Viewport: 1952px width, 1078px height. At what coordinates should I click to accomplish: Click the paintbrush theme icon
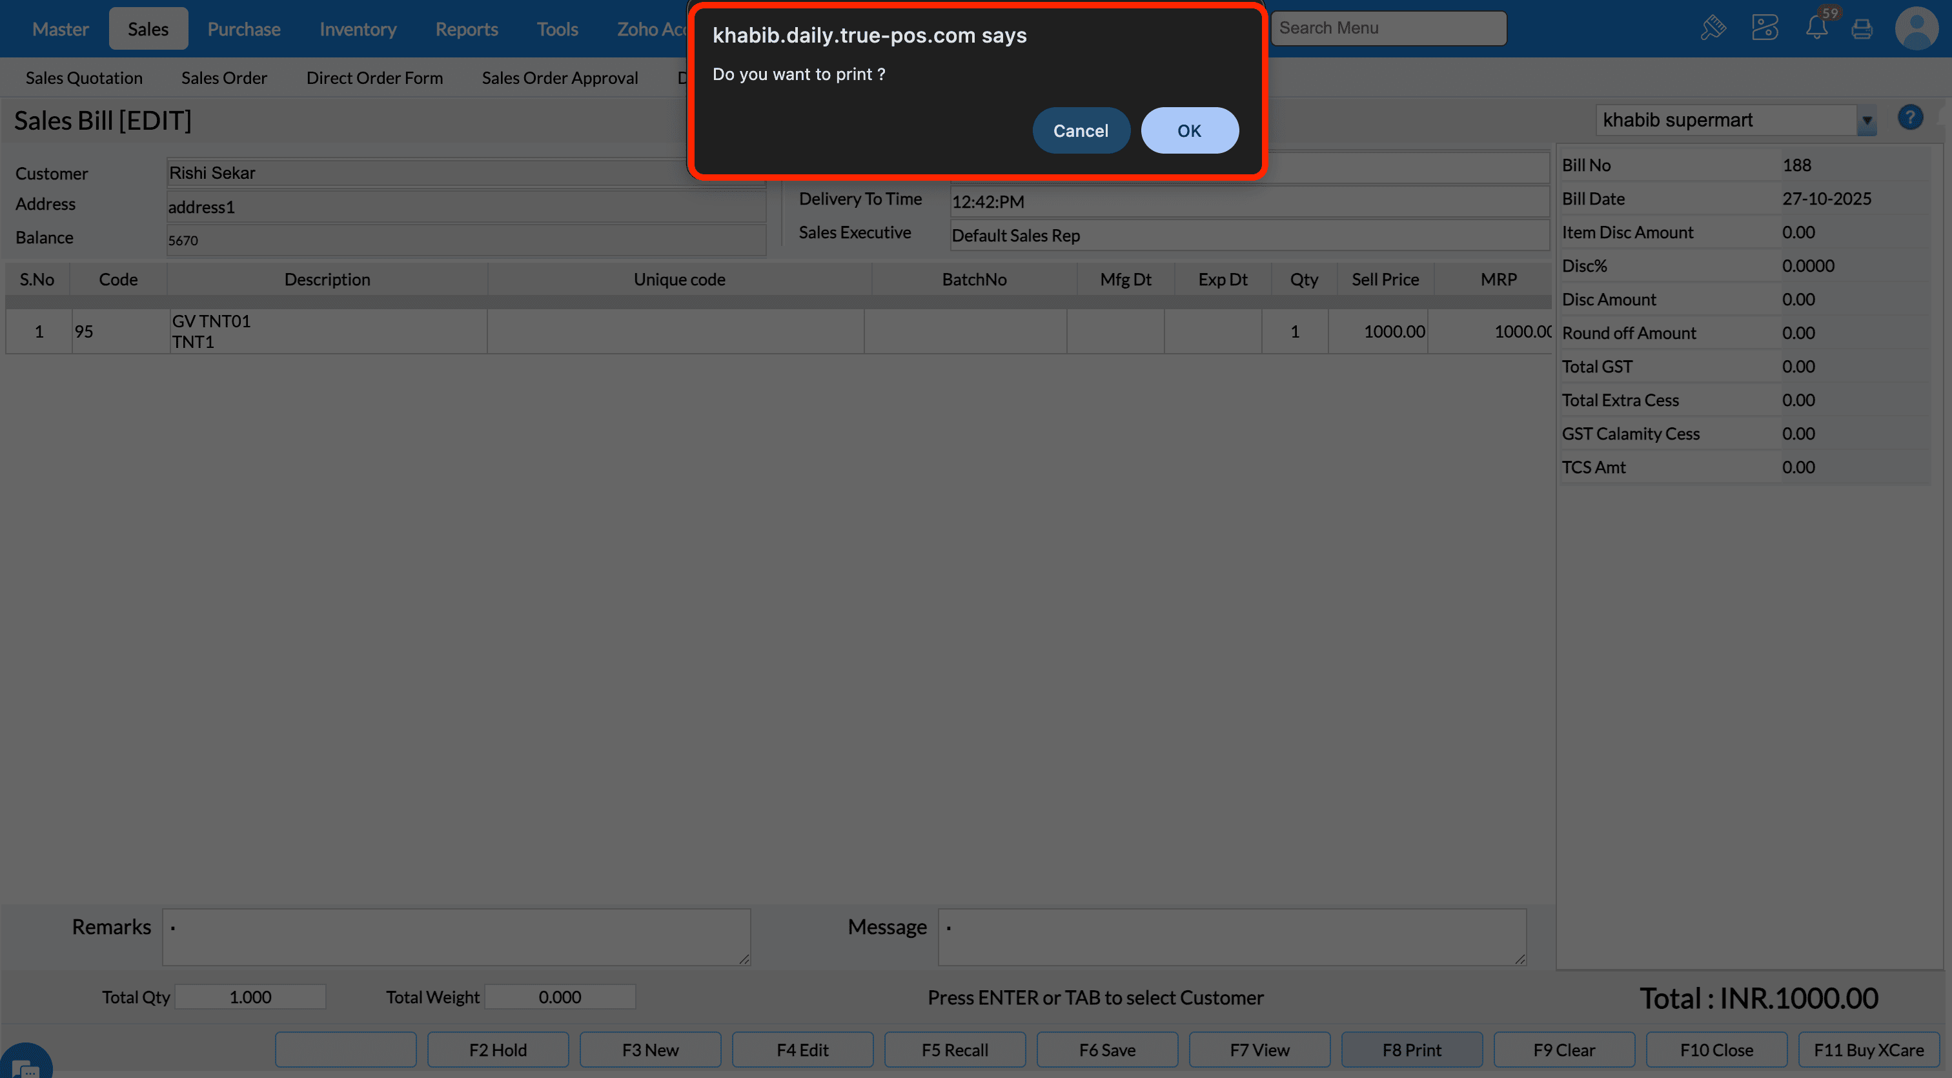tap(1713, 28)
